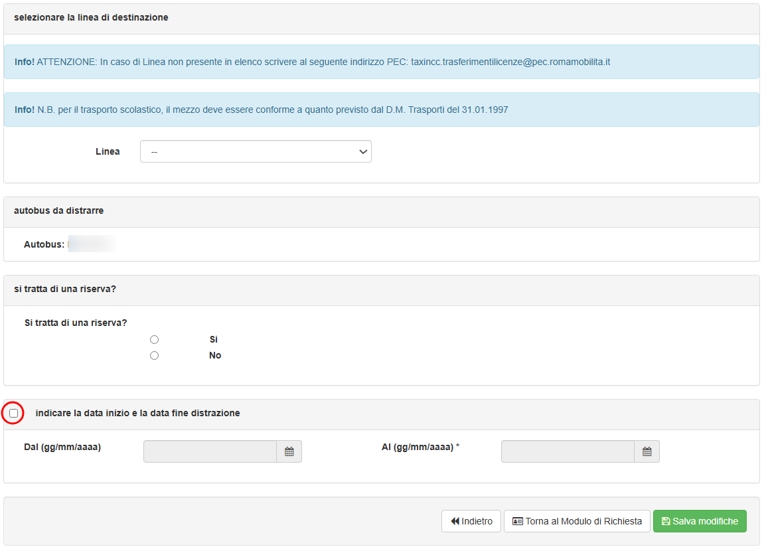The width and height of the screenshot is (768, 551).
Task: Click the PEC email address text
Action: click(510, 62)
